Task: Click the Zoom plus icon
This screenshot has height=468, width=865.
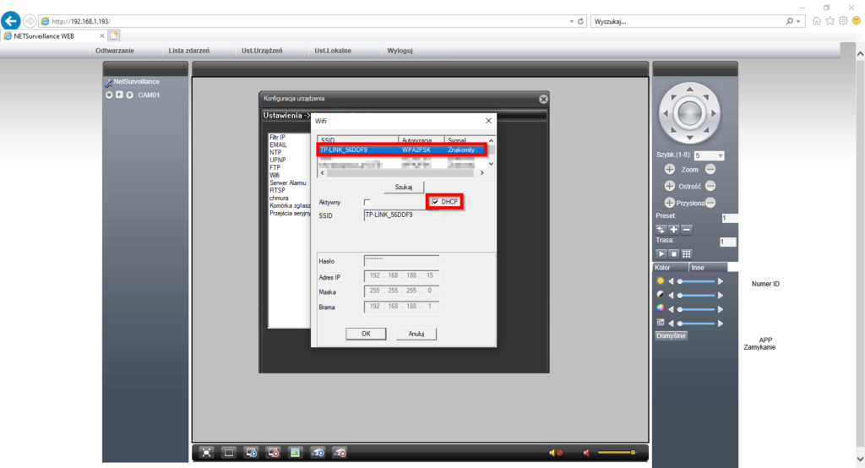Action: [670, 170]
